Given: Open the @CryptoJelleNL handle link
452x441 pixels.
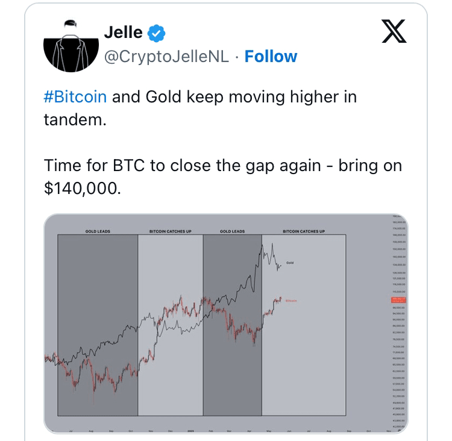Looking at the screenshot, I should [x=166, y=57].
